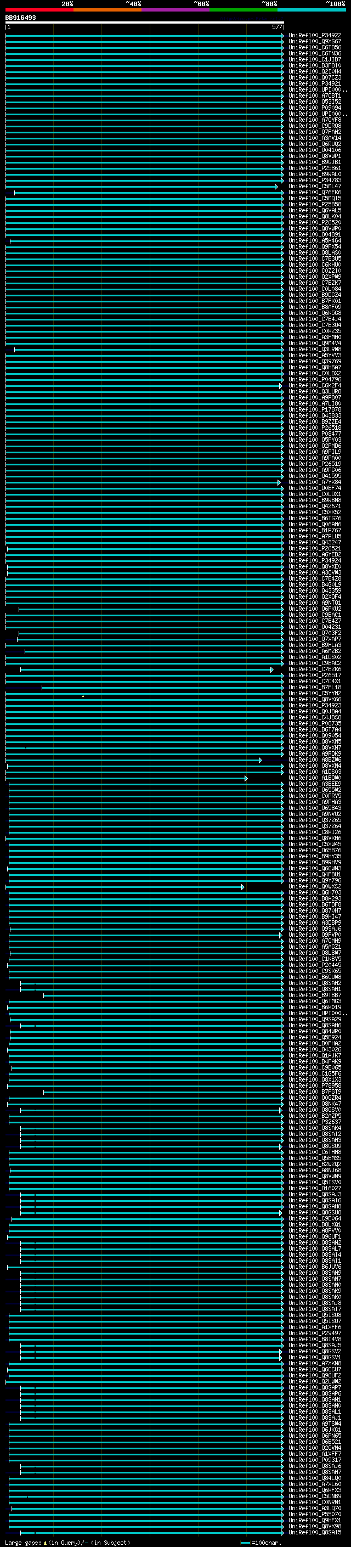Screen dimensions: 351x1547
Task: Select hit label UniRef100_P55070
Action: click(314, 1515)
